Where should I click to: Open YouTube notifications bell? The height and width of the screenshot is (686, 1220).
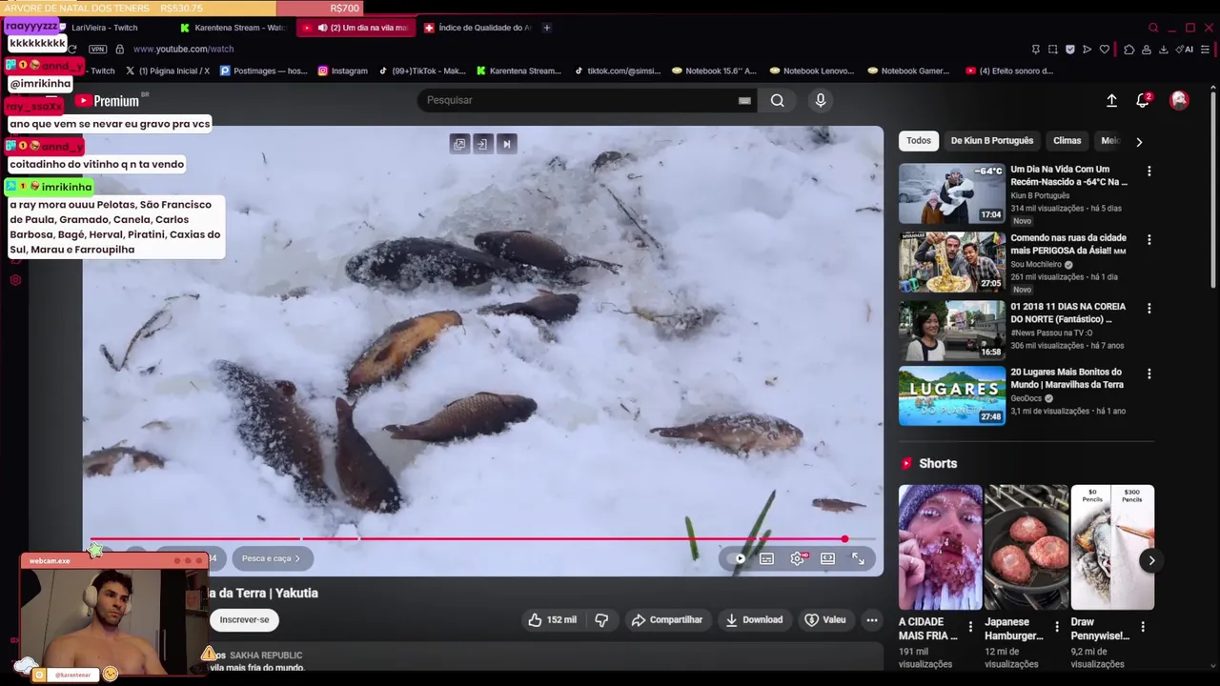coord(1143,100)
